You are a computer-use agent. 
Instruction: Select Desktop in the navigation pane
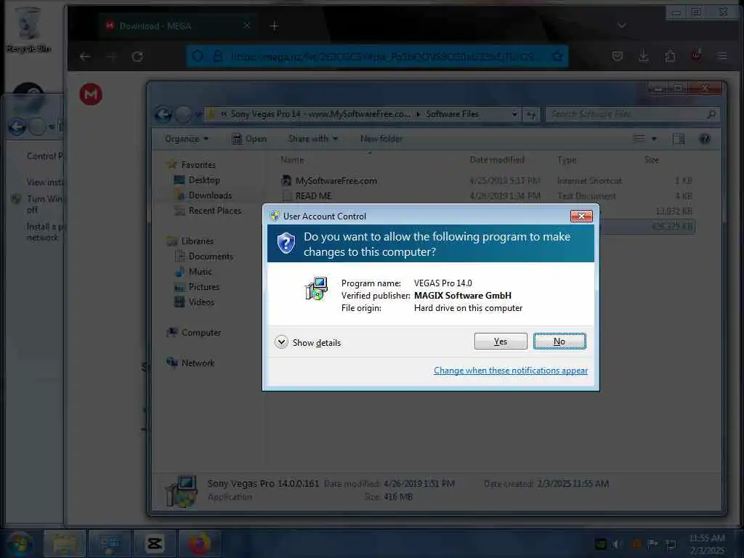click(204, 180)
